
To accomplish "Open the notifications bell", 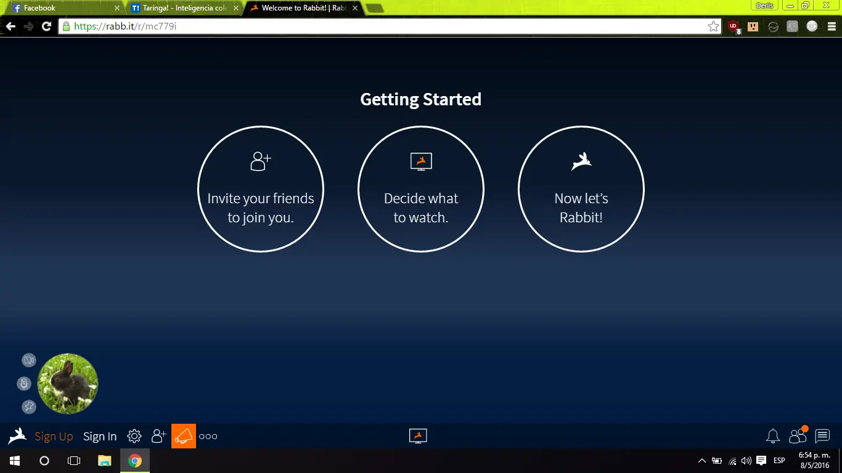I will (x=773, y=436).
